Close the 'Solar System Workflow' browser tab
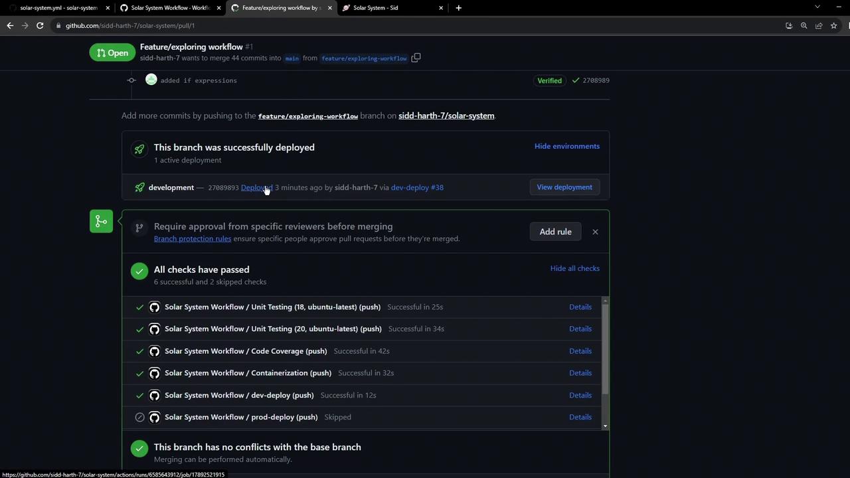The height and width of the screenshot is (478, 850). tap(218, 8)
